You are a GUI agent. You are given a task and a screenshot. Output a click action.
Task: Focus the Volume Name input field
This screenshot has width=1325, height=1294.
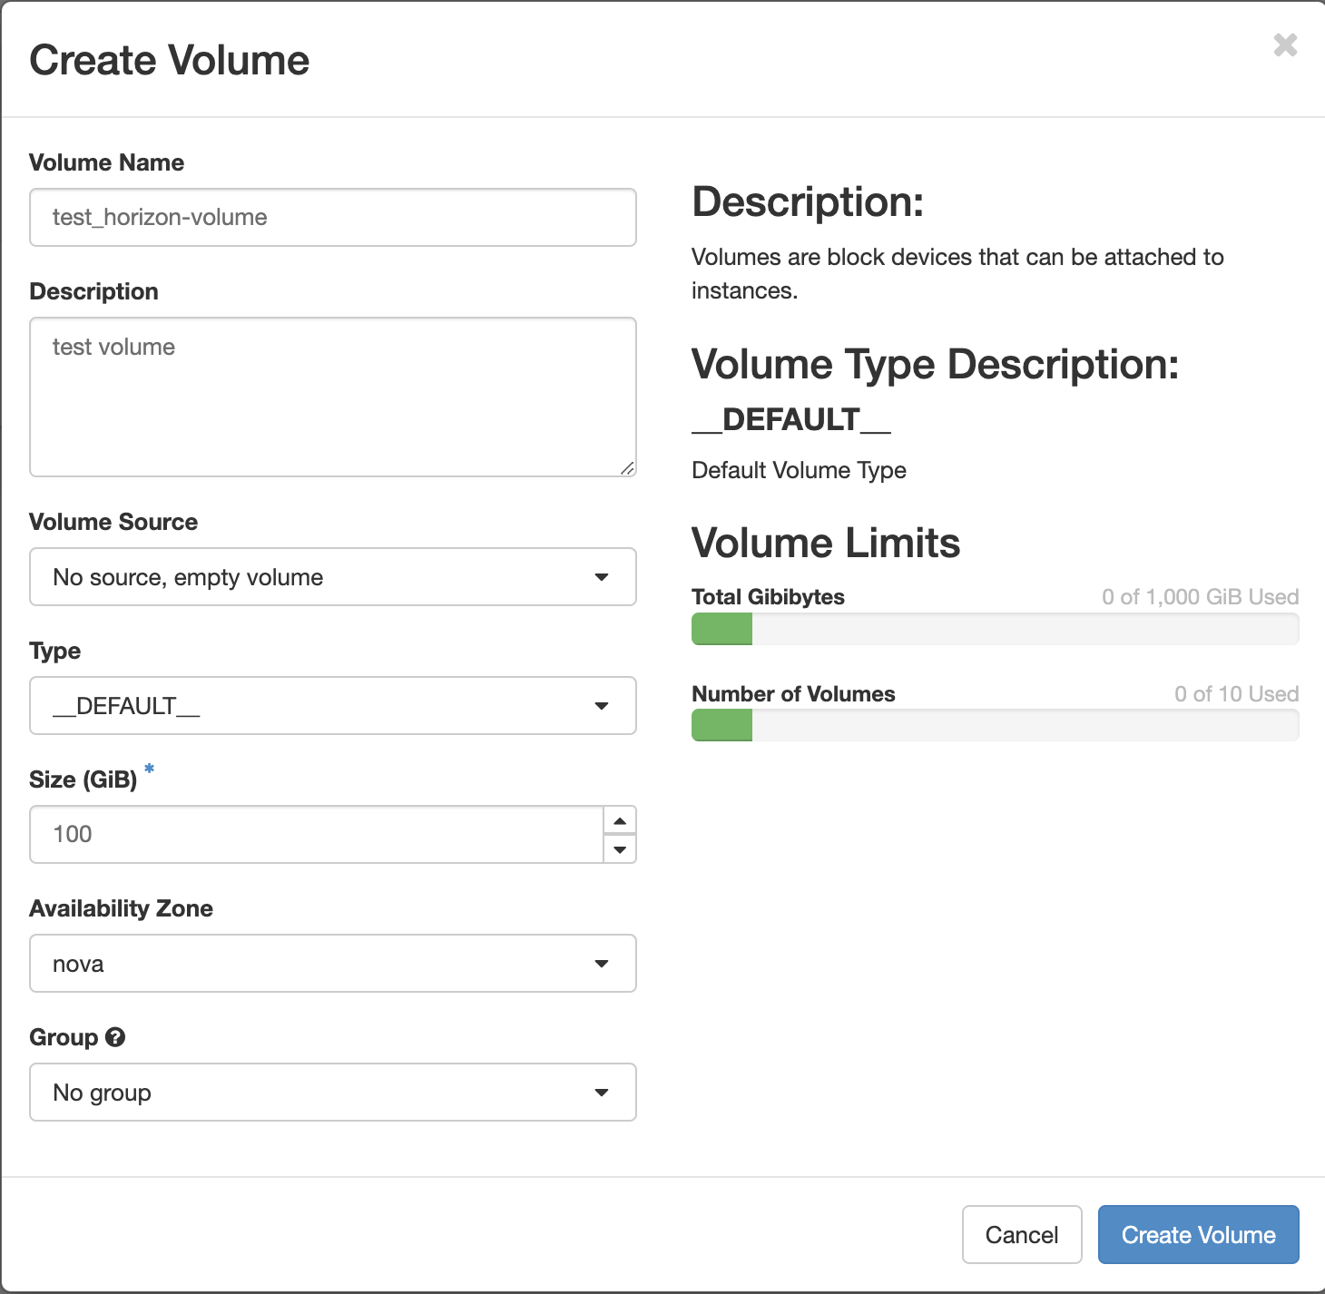coord(333,218)
